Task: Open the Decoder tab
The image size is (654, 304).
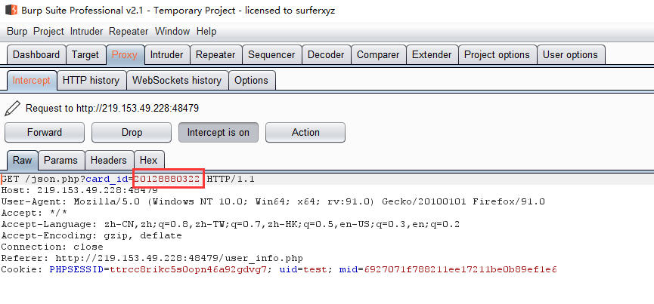Action: point(326,55)
